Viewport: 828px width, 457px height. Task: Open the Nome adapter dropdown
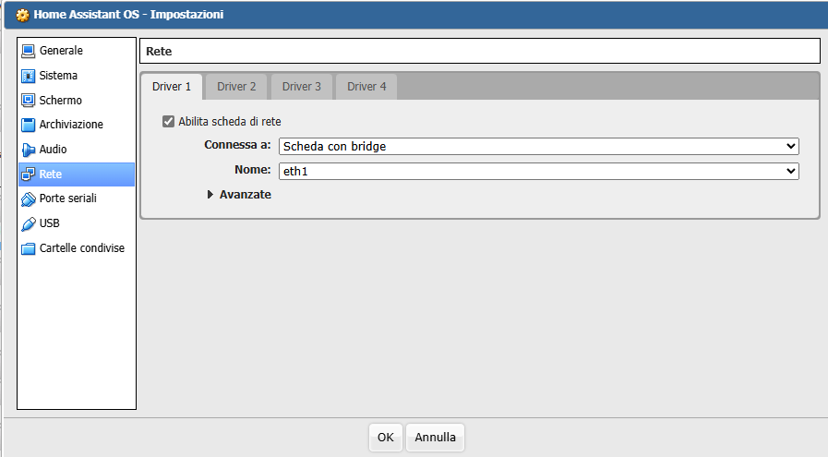click(x=539, y=171)
